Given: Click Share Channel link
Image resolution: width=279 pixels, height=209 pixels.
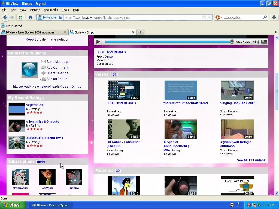Looking at the screenshot, I should click(58, 73).
